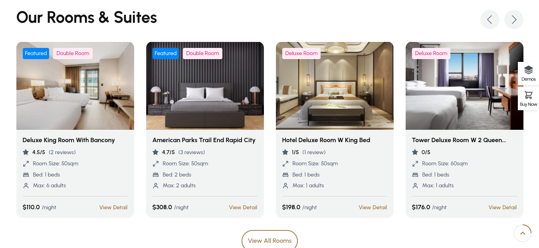Open View Detail for the $308.0 room
The image size is (539, 248).
tap(243, 207)
